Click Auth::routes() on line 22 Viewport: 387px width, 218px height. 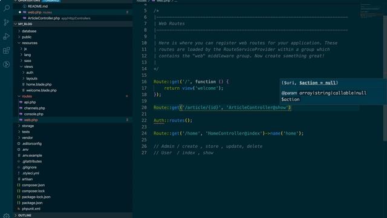173,121
